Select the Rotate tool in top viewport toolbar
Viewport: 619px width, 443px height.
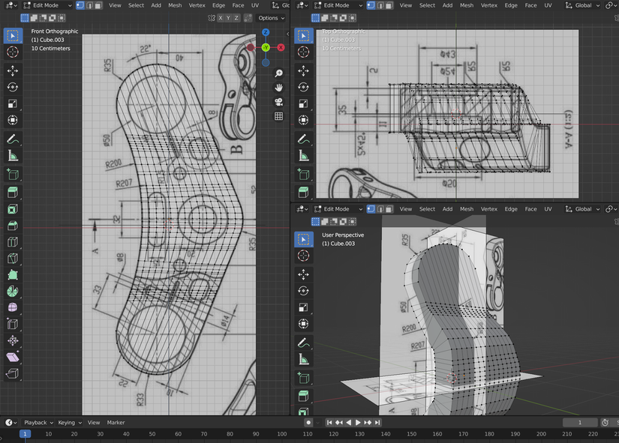[304, 87]
